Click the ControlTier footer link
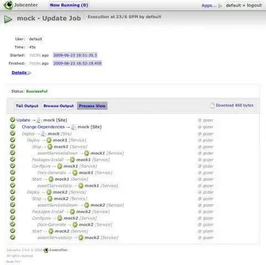Viewport: 266px width, 265px height. click(58, 250)
